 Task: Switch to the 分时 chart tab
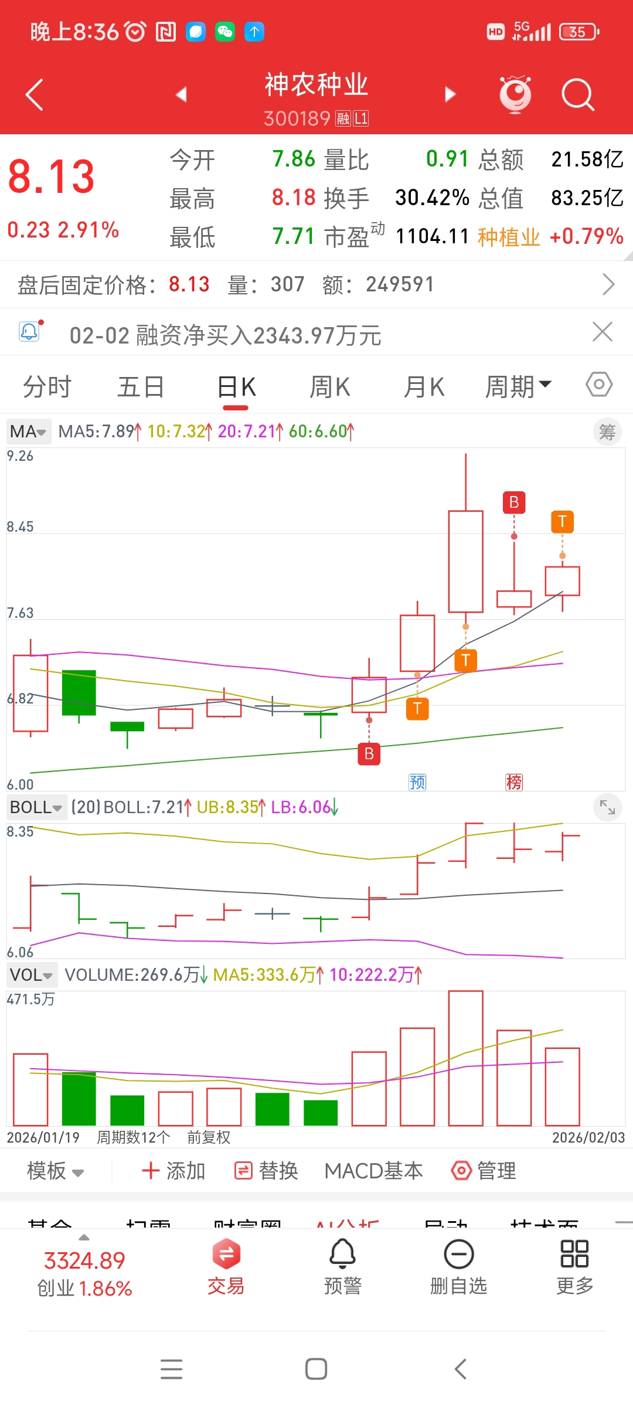tap(47, 387)
